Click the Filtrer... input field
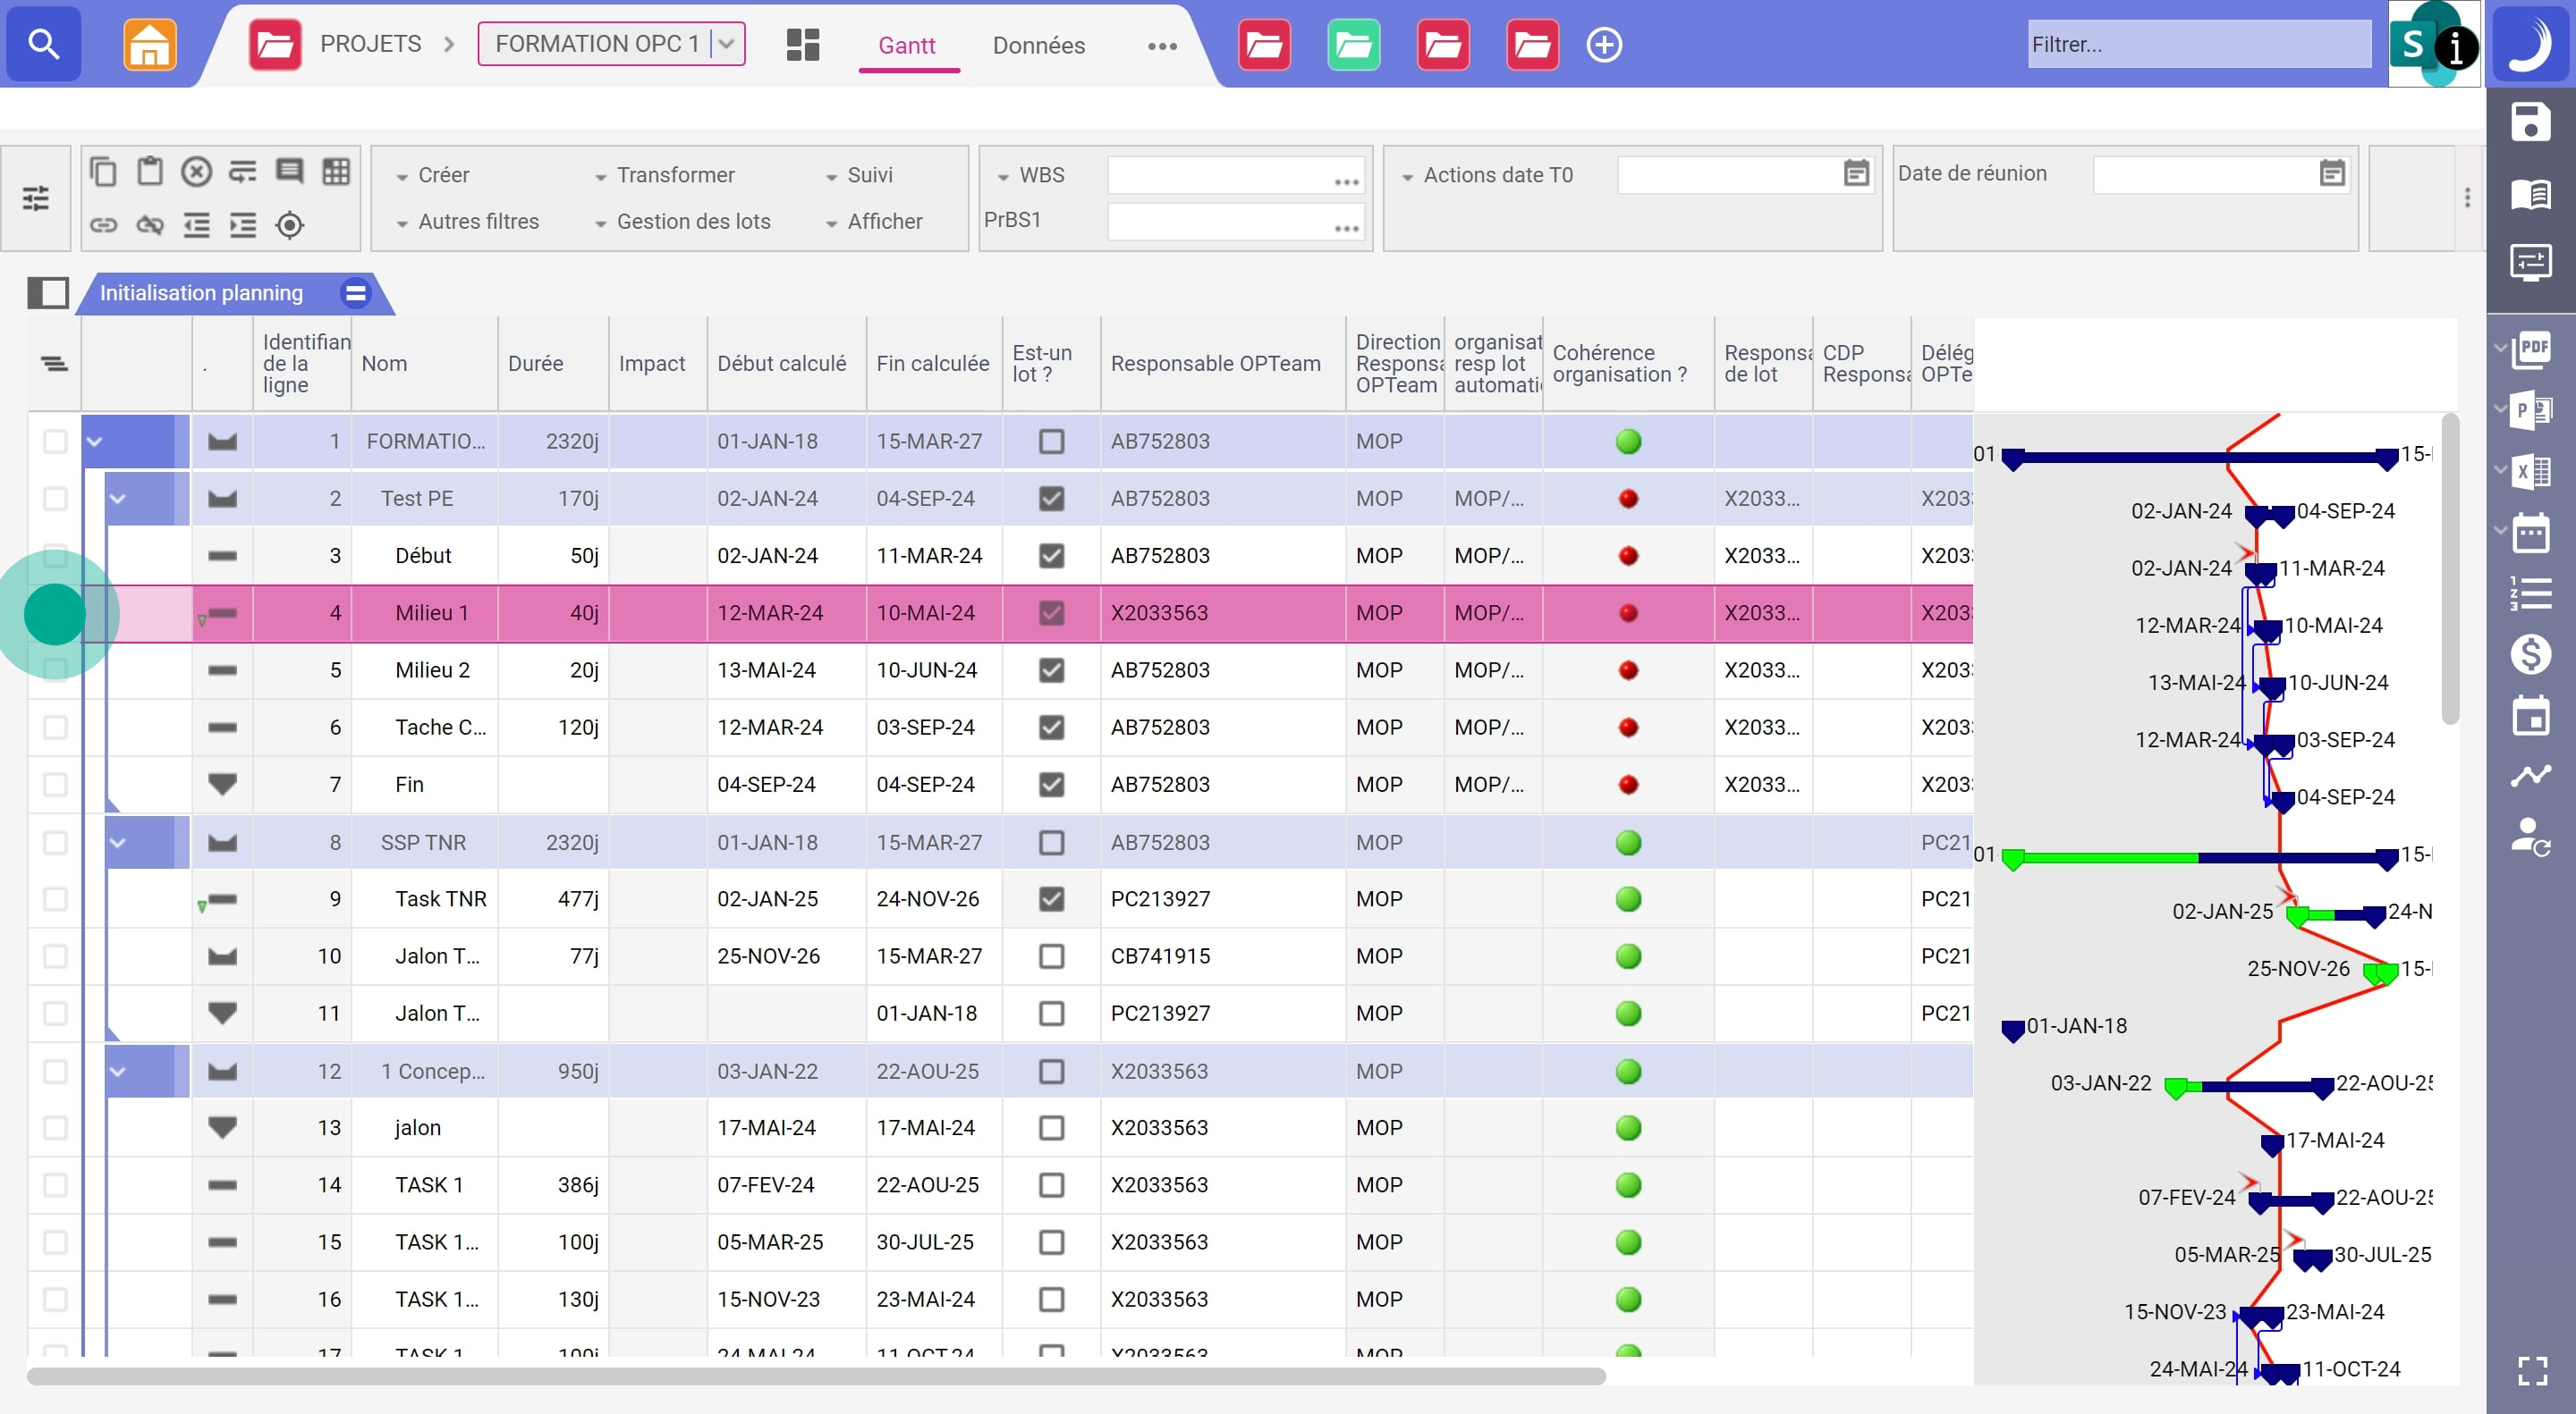 (2198, 44)
